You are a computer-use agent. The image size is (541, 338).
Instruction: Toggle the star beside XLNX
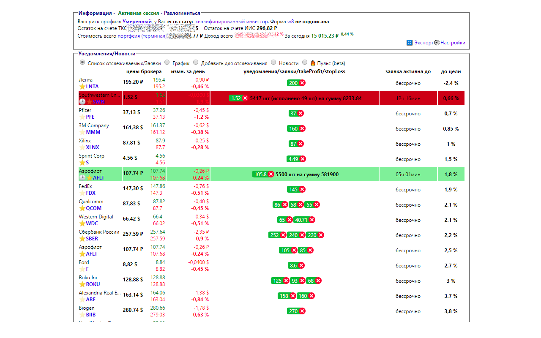82,147
